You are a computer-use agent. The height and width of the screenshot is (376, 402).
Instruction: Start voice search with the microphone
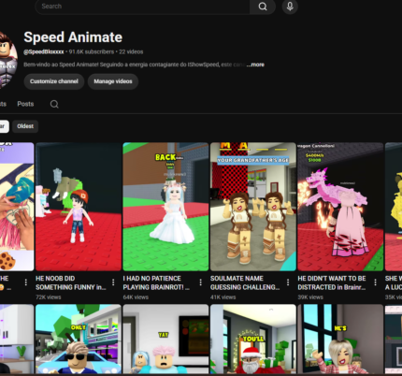coord(290,7)
